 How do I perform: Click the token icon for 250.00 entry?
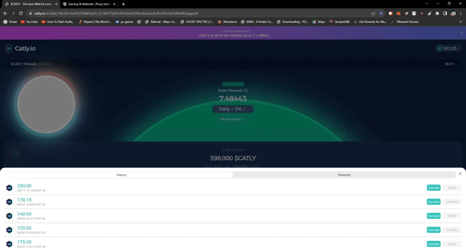point(9,188)
